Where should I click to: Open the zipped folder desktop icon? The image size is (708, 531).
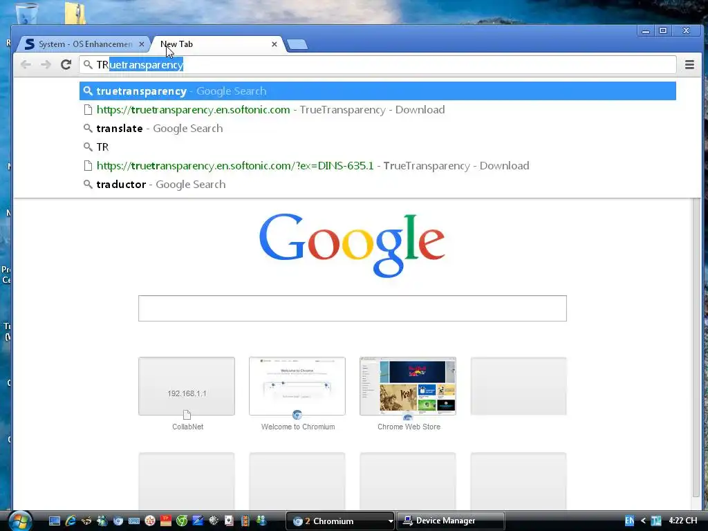click(x=75, y=12)
